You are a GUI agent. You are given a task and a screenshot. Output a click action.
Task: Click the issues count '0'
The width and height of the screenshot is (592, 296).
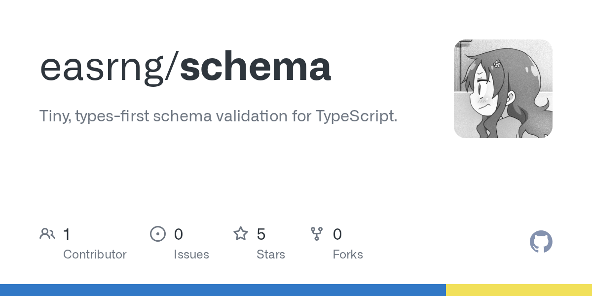(179, 234)
